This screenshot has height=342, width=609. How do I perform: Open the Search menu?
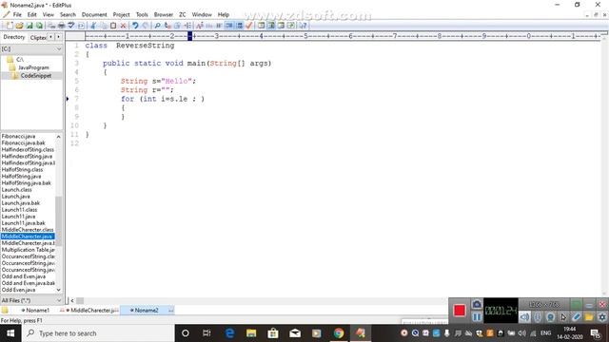click(68, 14)
